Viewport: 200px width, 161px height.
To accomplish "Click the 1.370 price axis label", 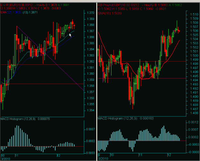I will point(91,13).
